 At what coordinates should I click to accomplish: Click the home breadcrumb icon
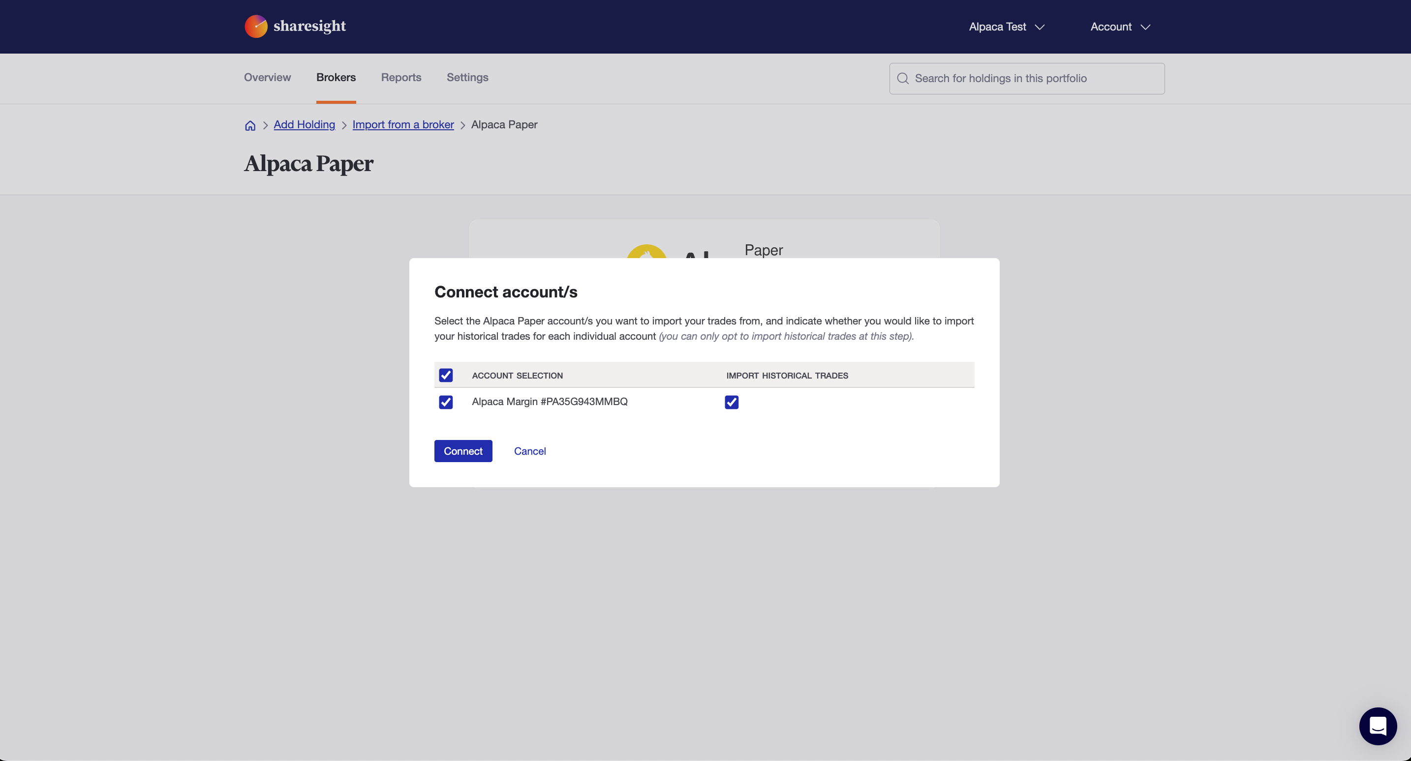click(x=250, y=125)
